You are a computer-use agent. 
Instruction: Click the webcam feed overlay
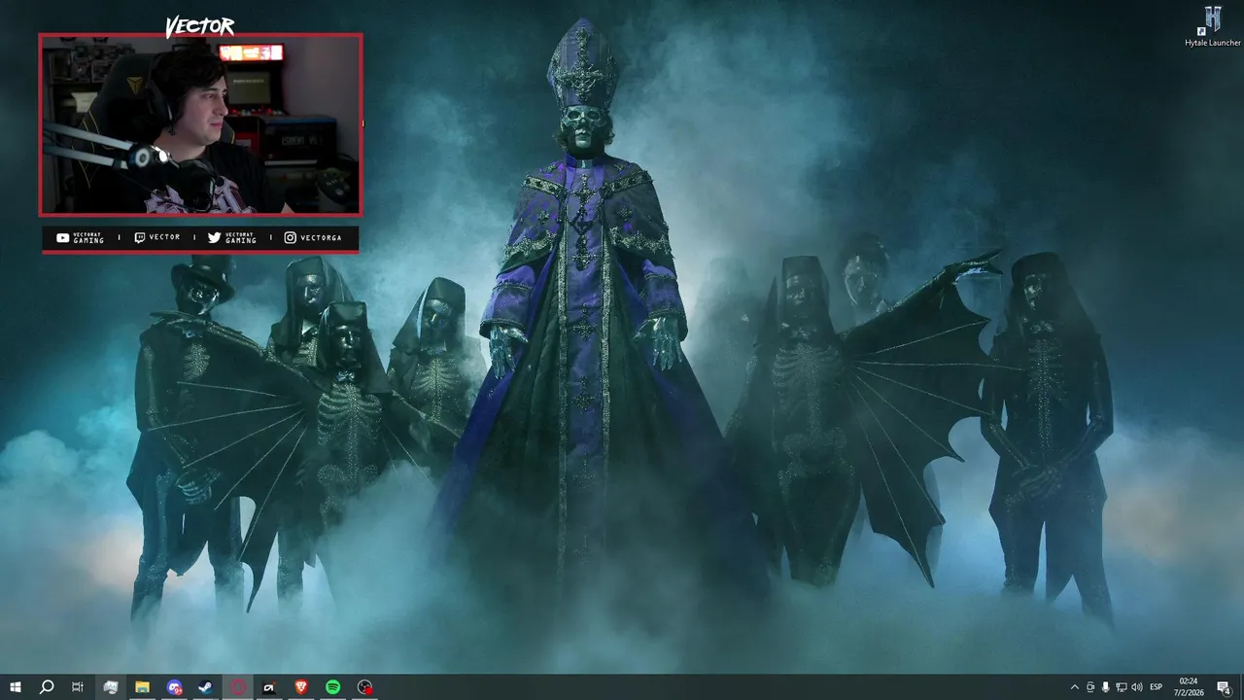pos(200,124)
